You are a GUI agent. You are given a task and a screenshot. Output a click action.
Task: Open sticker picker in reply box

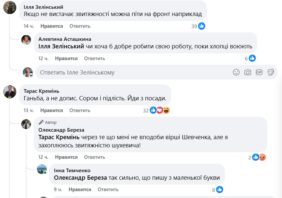click(x=271, y=72)
